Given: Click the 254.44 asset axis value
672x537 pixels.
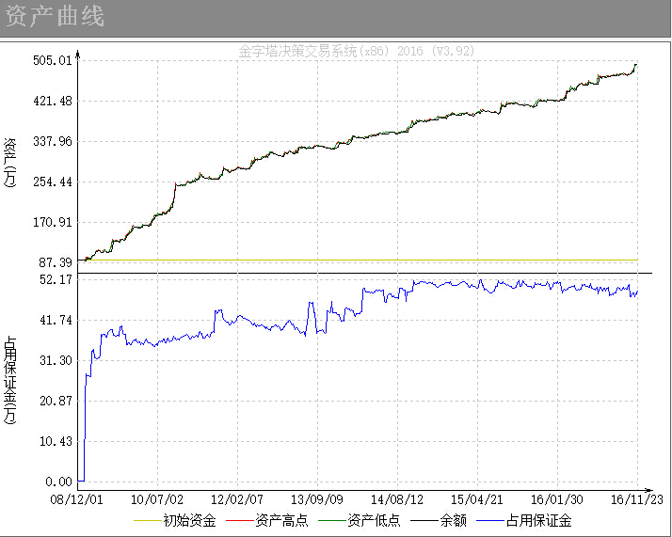Looking at the screenshot, I should [53, 182].
